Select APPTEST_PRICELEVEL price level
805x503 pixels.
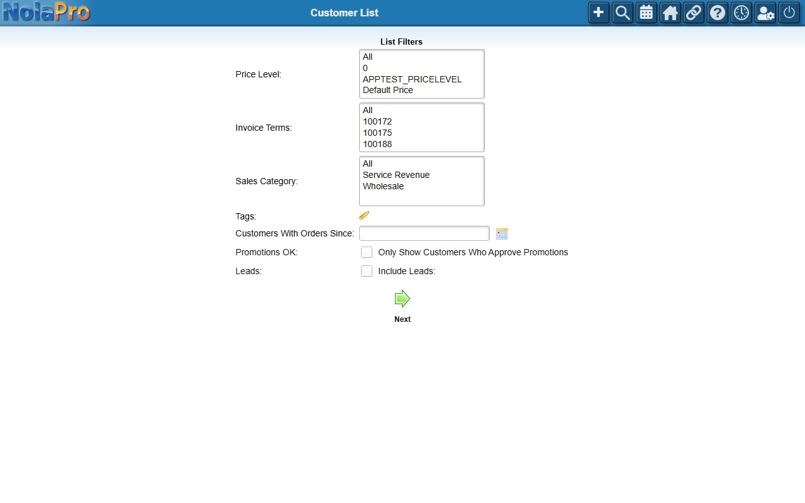coord(421,79)
